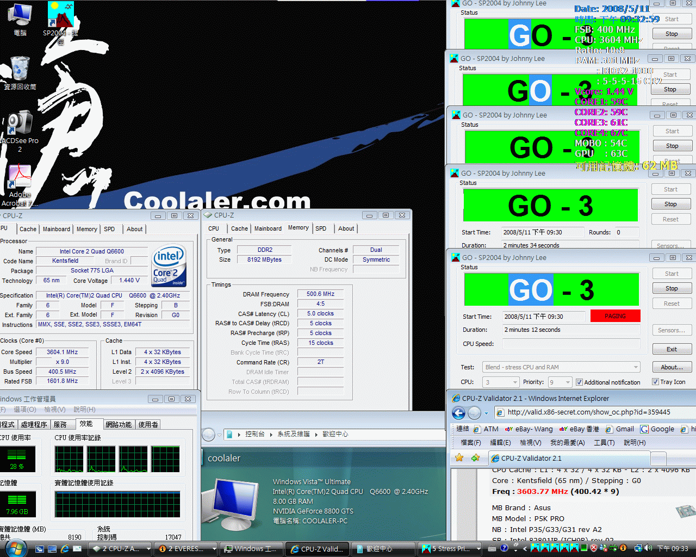Switch to SPD tab in memory CPU-Z window
This screenshot has height=557, width=696.
coord(321,228)
